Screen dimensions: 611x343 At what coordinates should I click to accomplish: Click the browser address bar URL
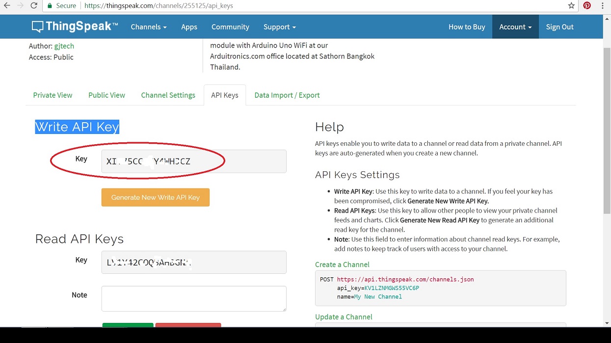coord(159,6)
